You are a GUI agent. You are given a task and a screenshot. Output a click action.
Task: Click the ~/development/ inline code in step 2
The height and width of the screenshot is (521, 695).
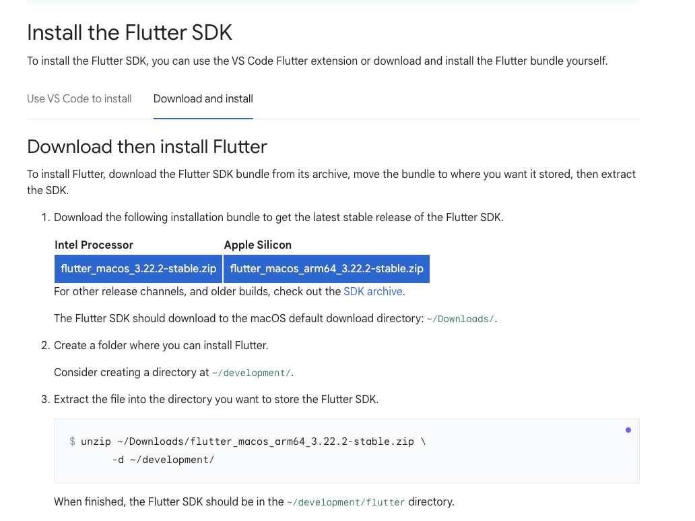251,373
